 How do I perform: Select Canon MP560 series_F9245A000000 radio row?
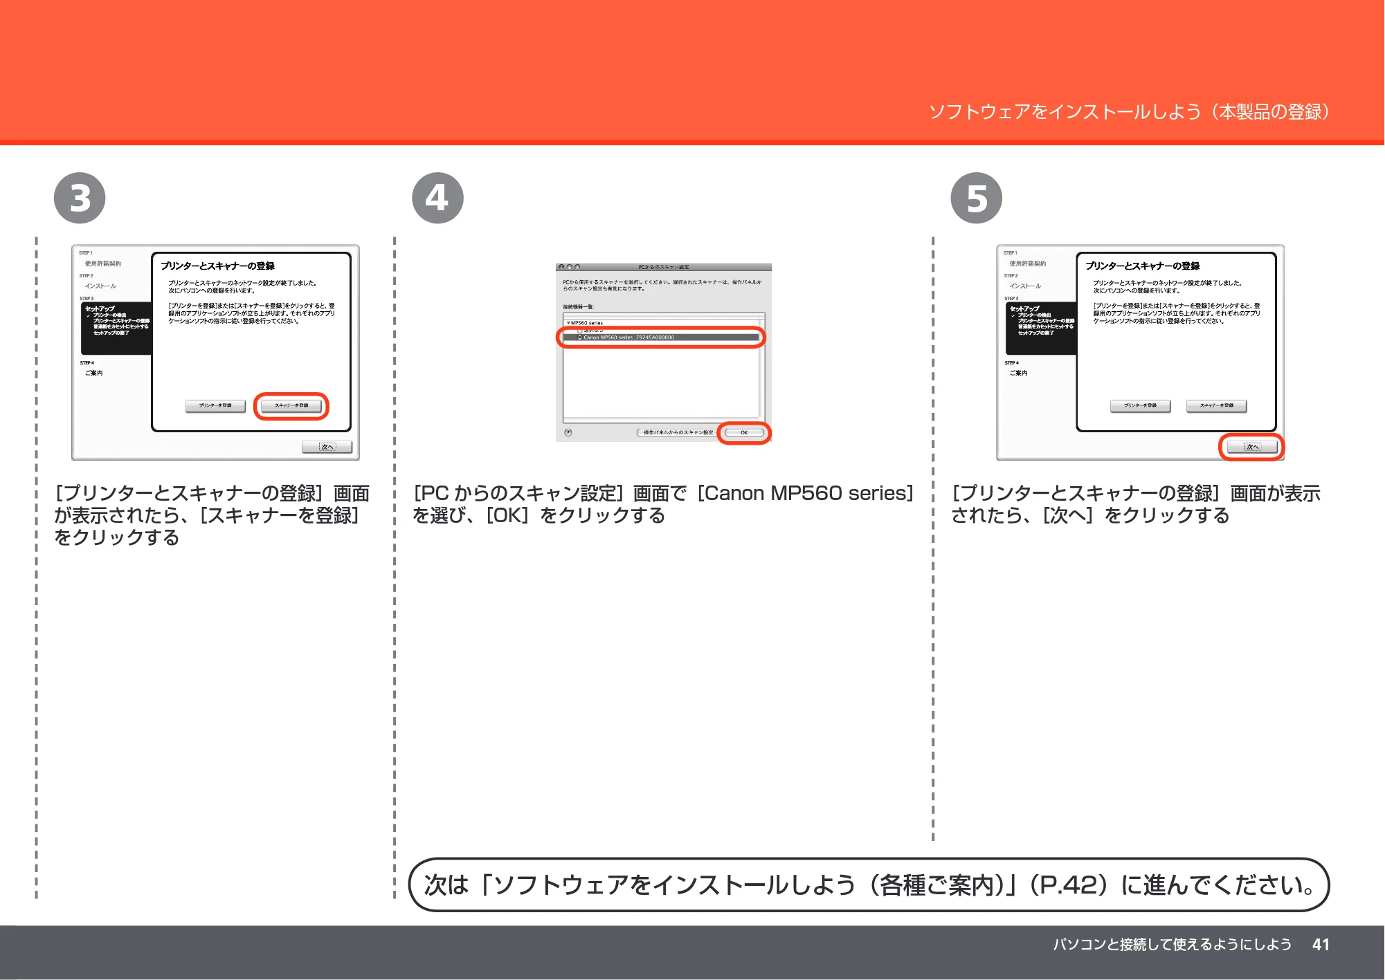coord(661,338)
